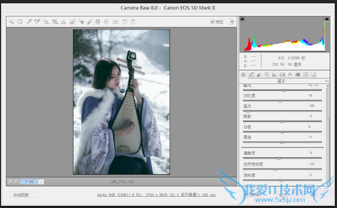Switch to the Camera Calibration tab
The image size is (337, 208).
(298, 75)
